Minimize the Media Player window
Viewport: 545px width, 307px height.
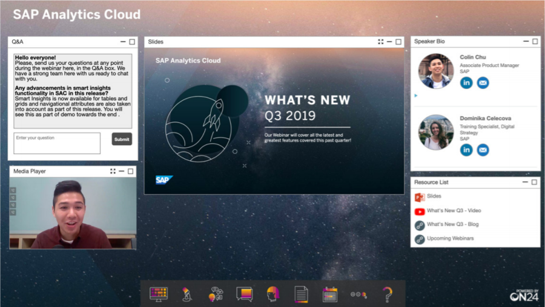pos(121,171)
